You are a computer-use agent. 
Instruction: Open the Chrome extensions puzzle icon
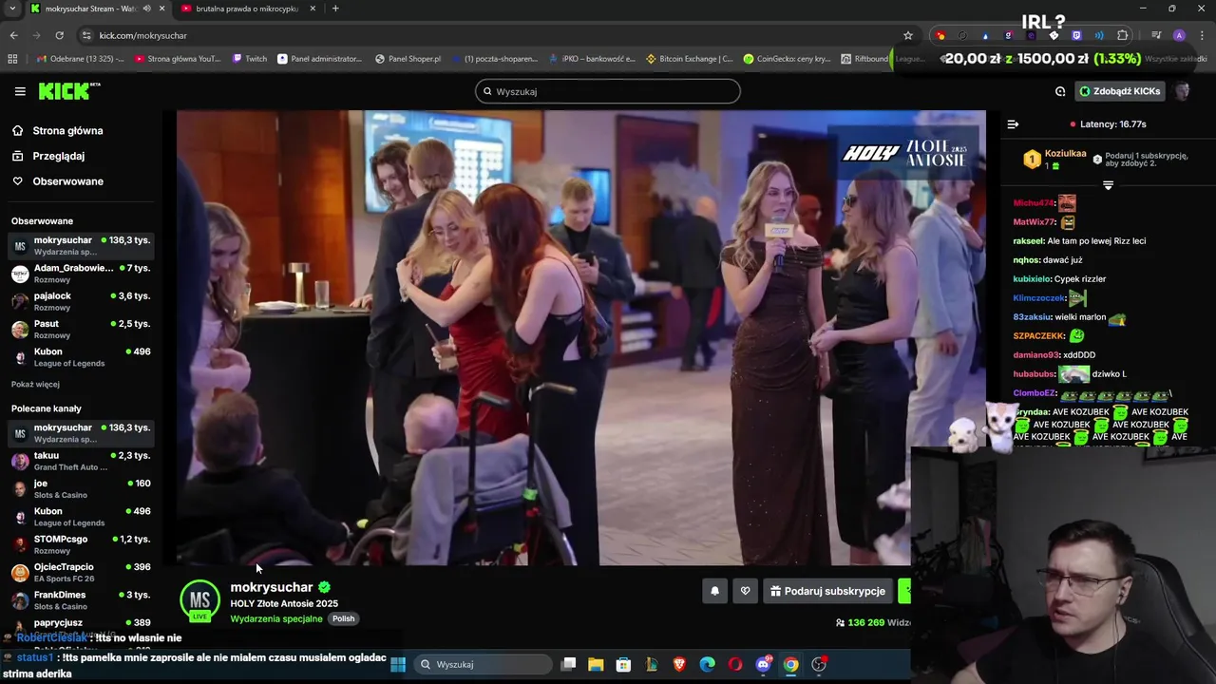click(1123, 35)
